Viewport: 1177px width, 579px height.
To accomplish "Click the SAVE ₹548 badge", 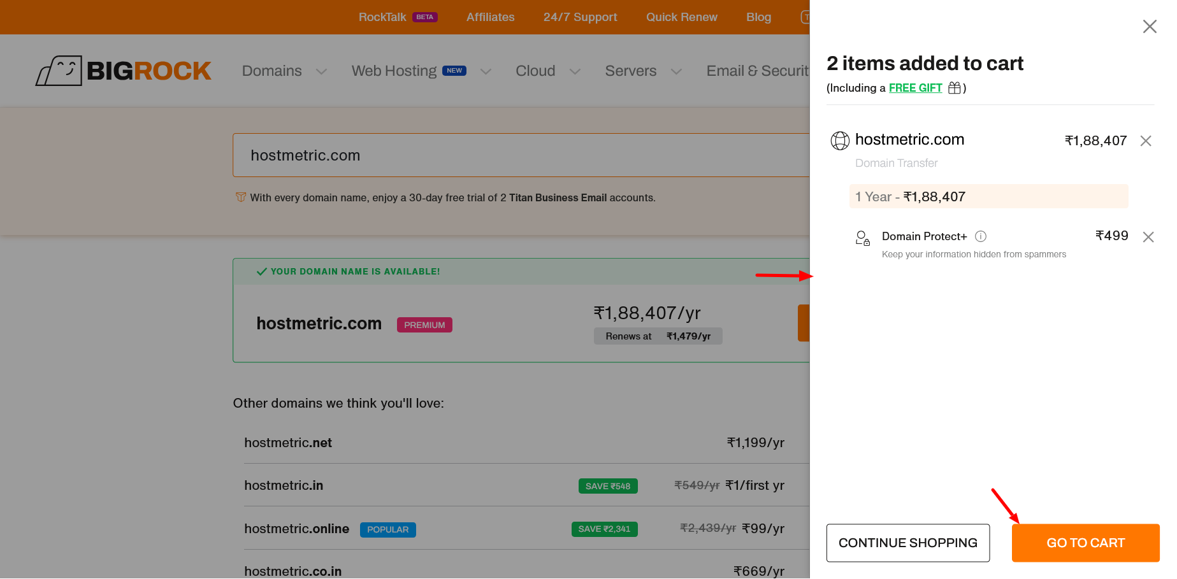I will [607, 486].
